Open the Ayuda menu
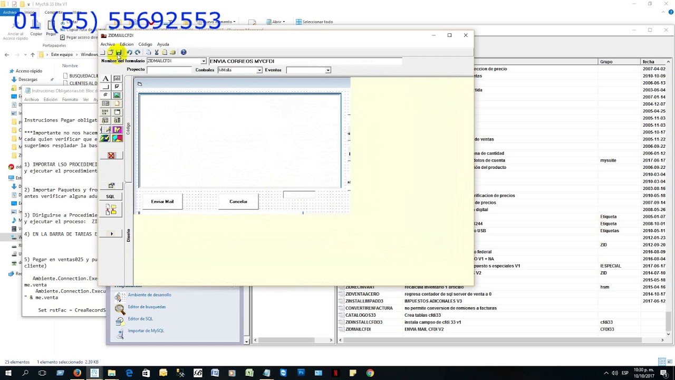Image resolution: width=675 pixels, height=380 pixels. [x=163, y=44]
